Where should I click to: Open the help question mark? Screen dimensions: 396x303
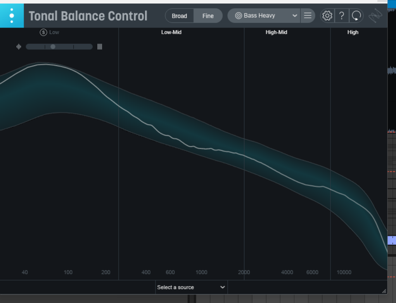pos(342,16)
